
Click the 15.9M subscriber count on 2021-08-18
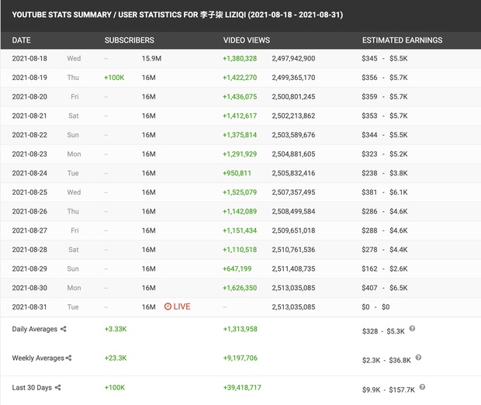point(151,58)
